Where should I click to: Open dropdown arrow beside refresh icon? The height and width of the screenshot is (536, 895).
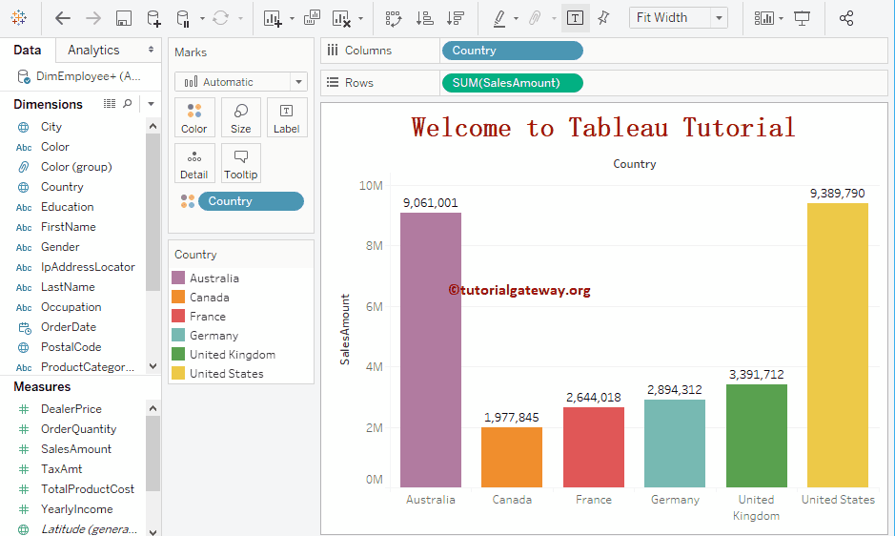pyautogui.click(x=240, y=18)
